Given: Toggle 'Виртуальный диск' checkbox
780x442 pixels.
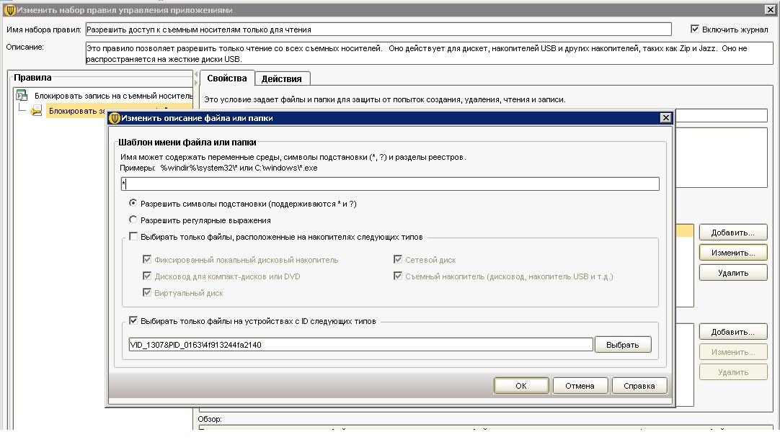Looking at the screenshot, I should point(147,292).
